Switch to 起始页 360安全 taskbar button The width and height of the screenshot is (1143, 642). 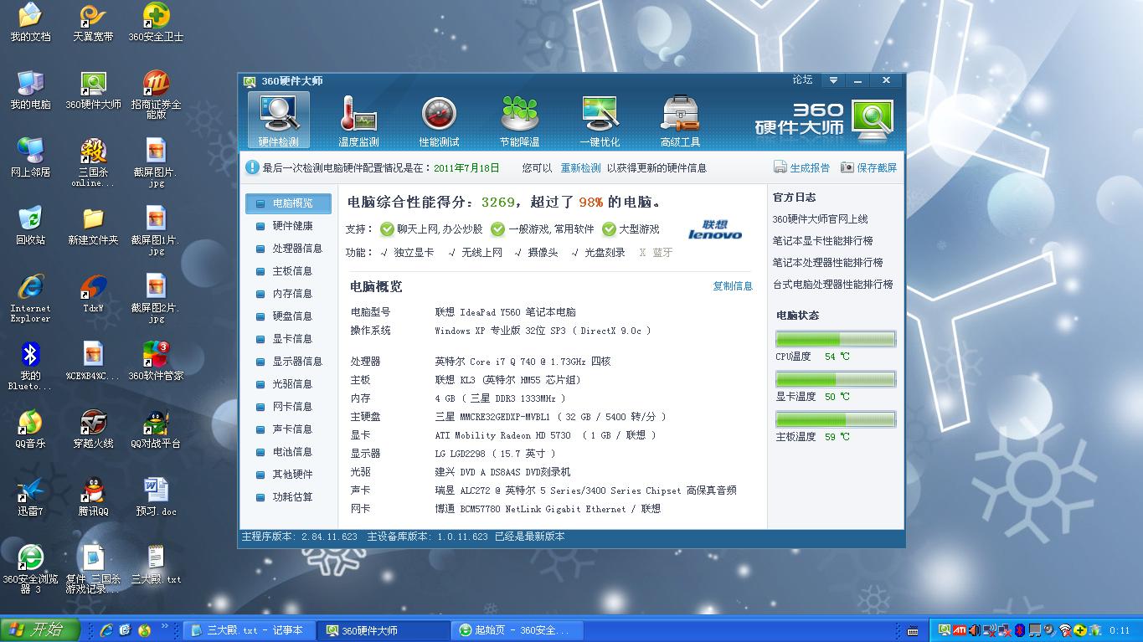[517, 630]
